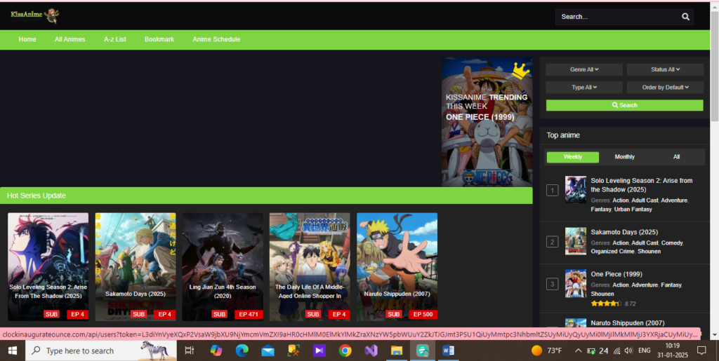719x361 pixels.
Task: Go to Home in navigation bar
Action: (x=27, y=39)
